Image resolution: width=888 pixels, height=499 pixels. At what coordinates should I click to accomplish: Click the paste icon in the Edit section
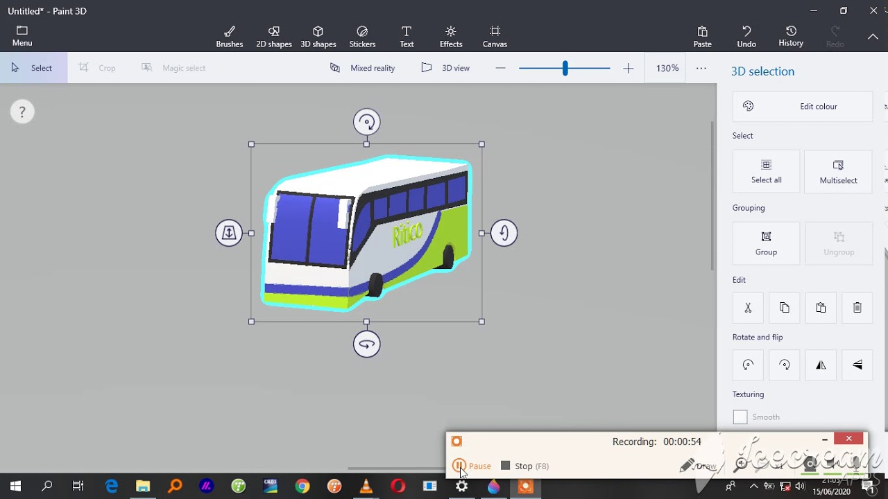click(x=821, y=308)
